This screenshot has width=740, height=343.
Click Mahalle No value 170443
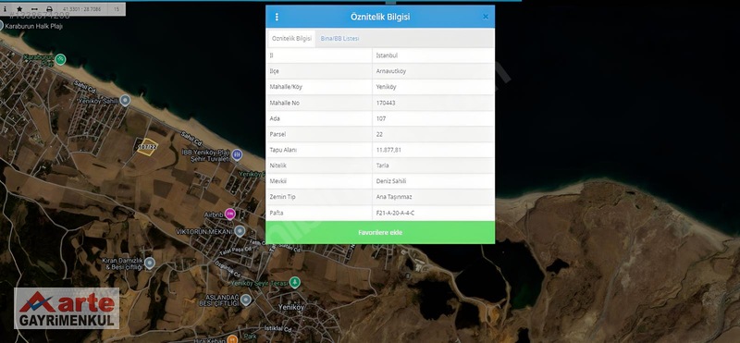pos(386,103)
